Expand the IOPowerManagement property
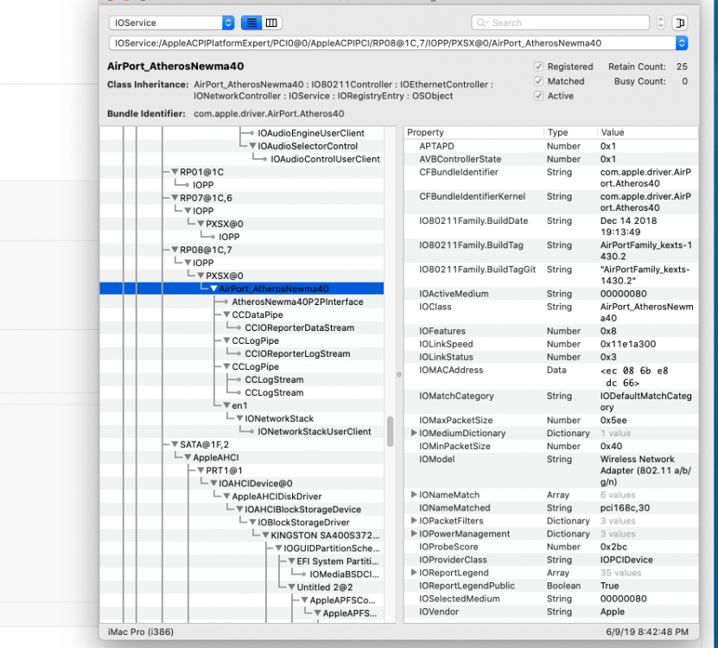Screen dimensions: 718x648 (x=414, y=534)
